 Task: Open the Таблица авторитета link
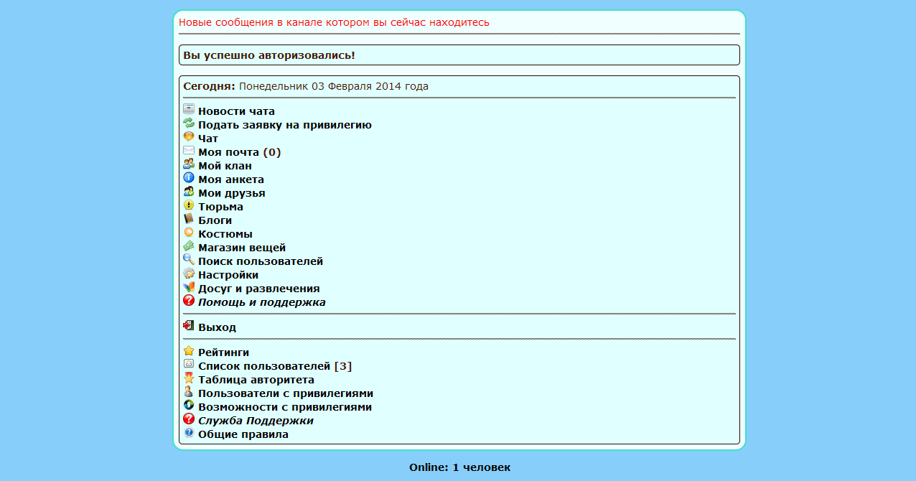pos(256,380)
